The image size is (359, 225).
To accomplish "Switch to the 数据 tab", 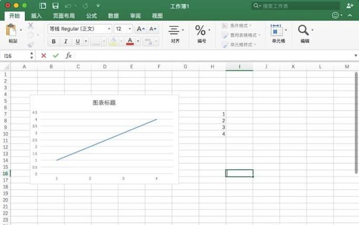I will pos(113,16).
